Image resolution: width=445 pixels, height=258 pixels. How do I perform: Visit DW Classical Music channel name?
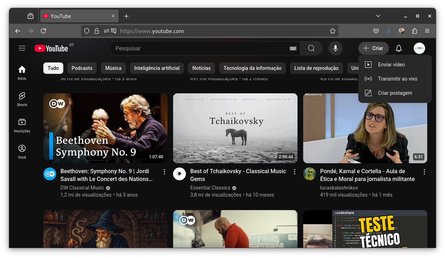[82, 188]
